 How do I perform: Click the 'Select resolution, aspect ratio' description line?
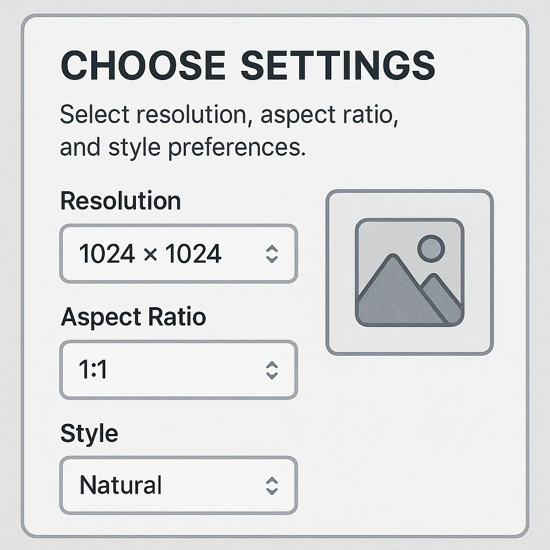(229, 115)
